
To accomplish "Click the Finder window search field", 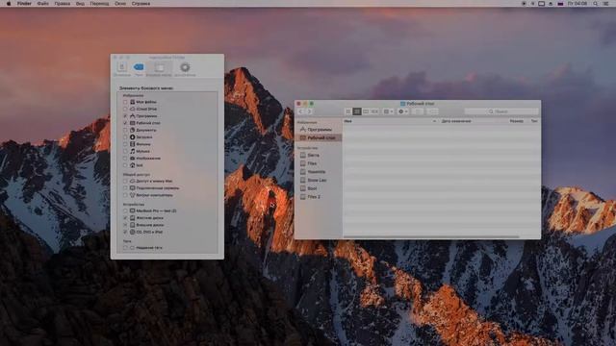I will pyautogui.click(x=501, y=111).
